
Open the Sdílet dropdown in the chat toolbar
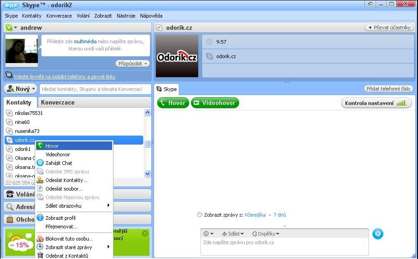click(233, 234)
